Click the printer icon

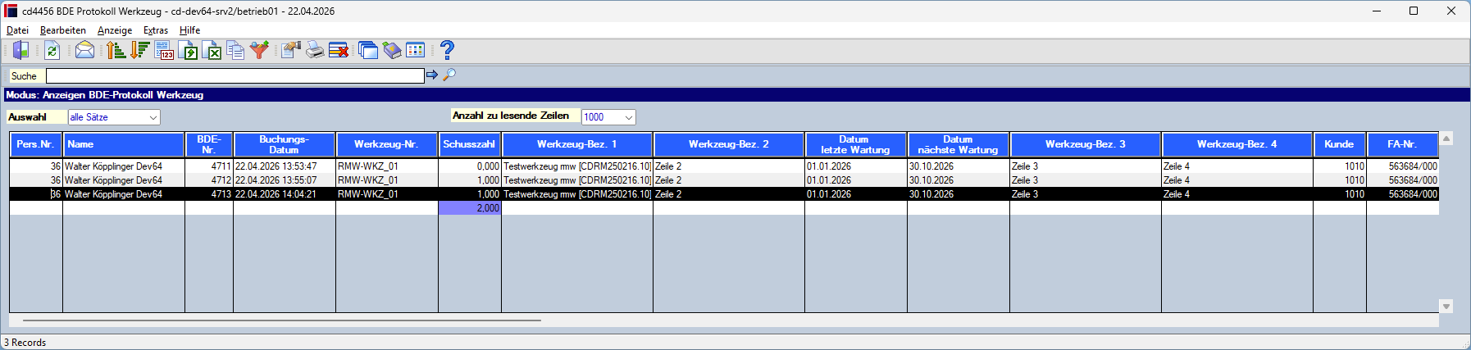point(315,51)
